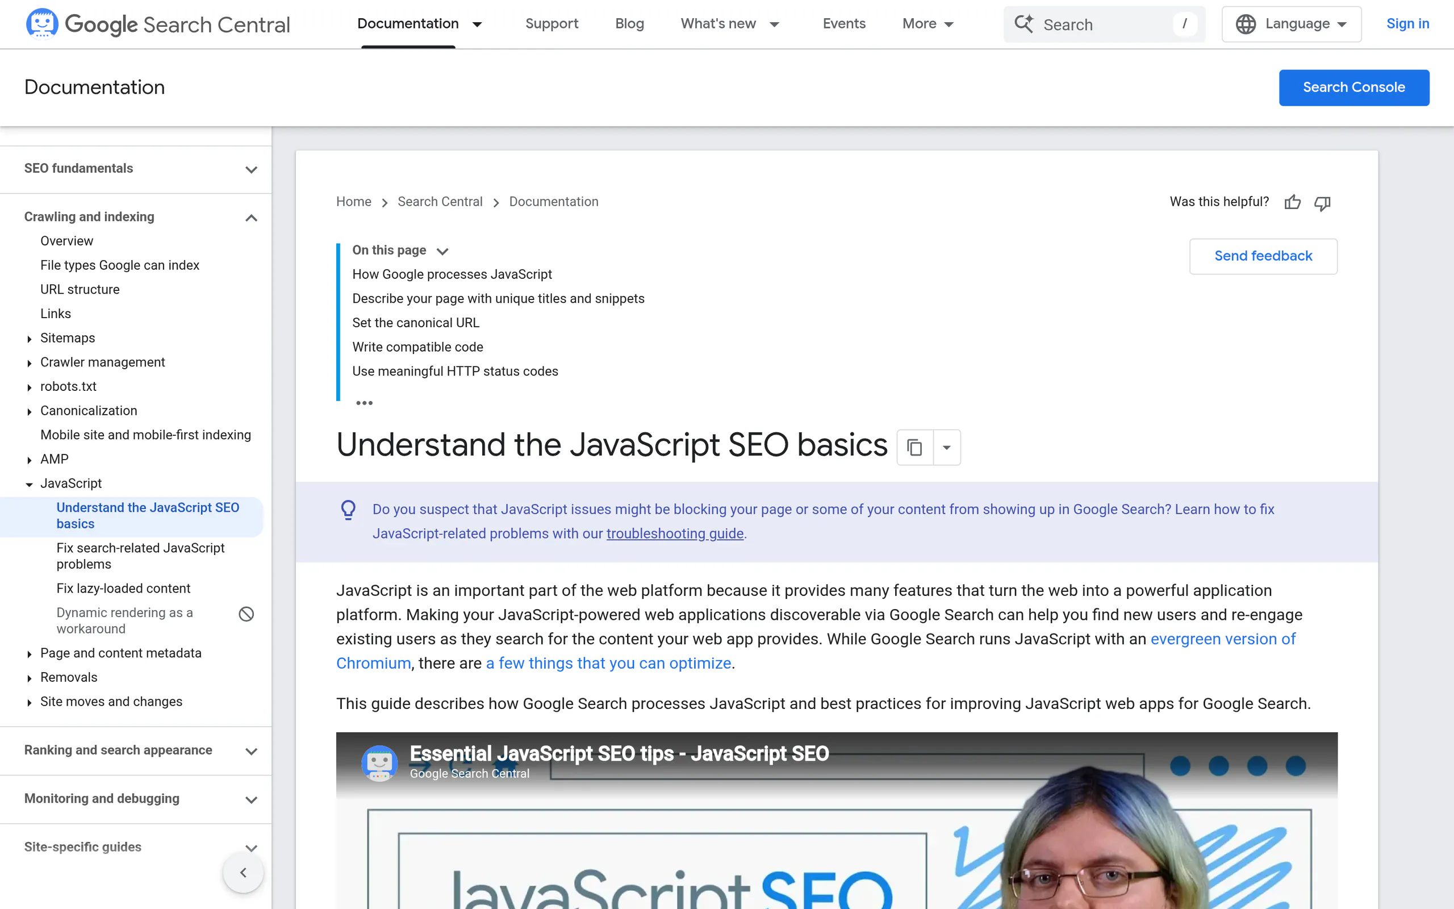
Task: Open the copy options dropdown arrow
Action: 947,447
